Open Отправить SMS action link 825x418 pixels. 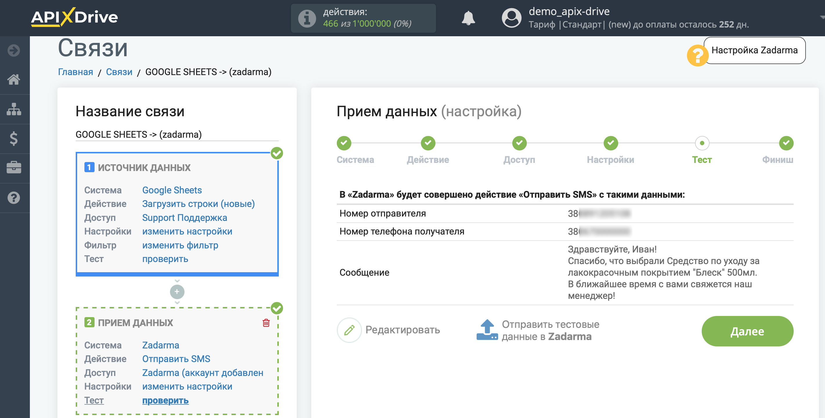[176, 359]
